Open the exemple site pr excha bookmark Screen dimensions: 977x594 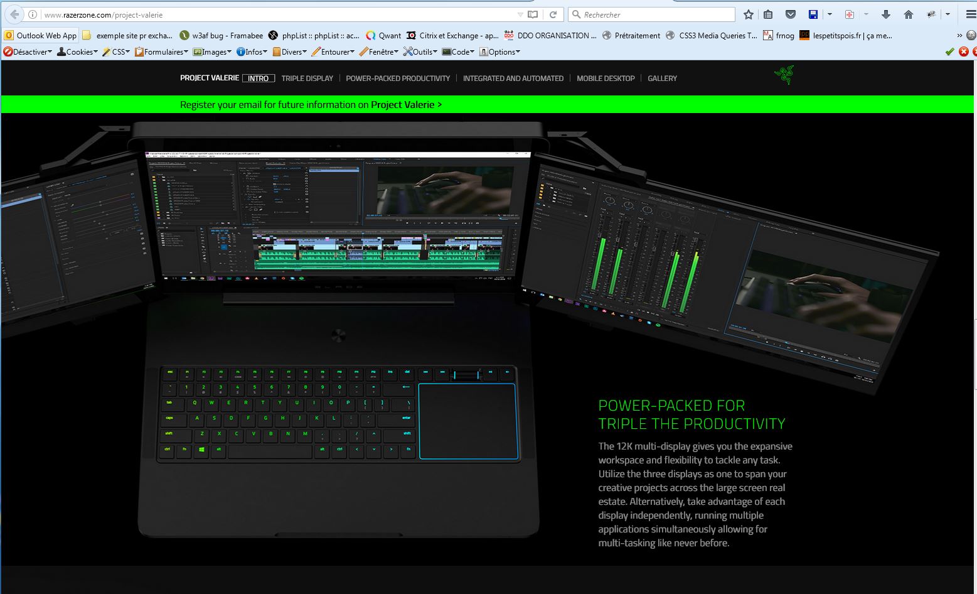[x=127, y=36]
